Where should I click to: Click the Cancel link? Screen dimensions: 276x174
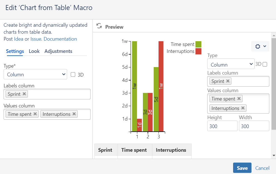(x=262, y=168)
